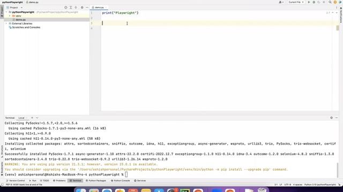Open the Structure side tab
343x192 pixels.
coord(2,151)
